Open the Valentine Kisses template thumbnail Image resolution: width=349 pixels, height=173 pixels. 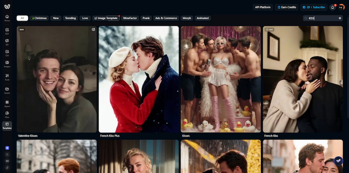click(x=57, y=79)
